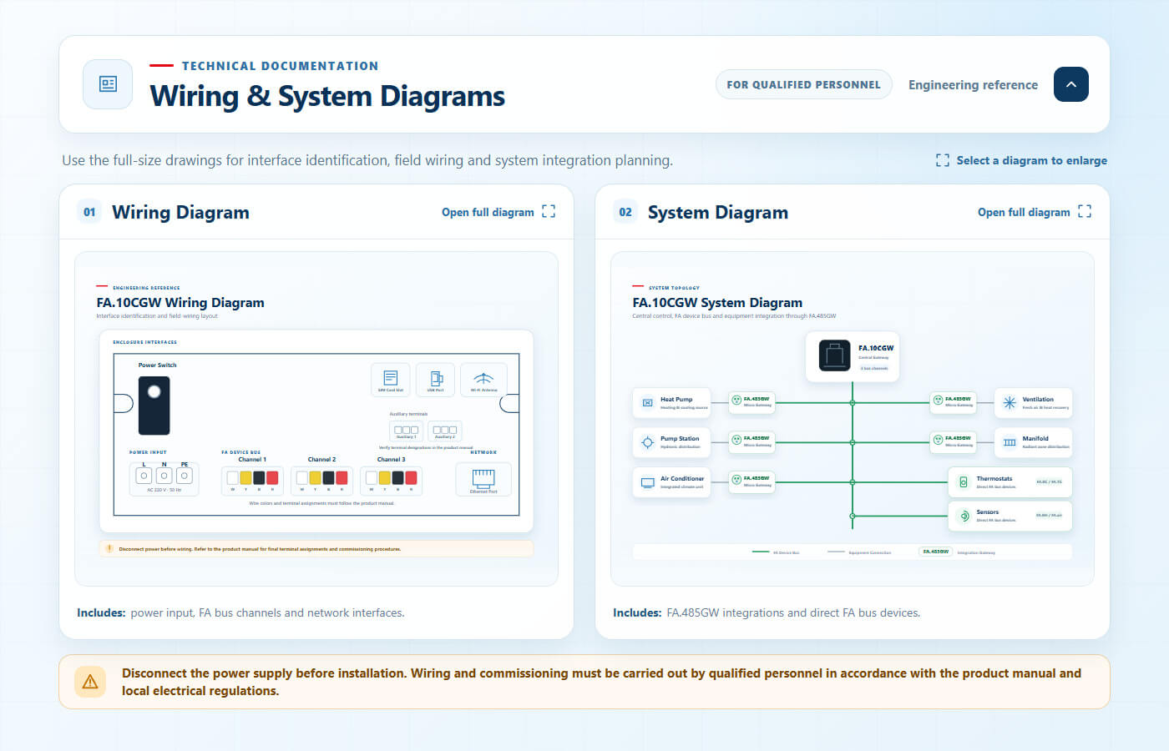Click expand icon in System Diagram card header

(1085, 212)
